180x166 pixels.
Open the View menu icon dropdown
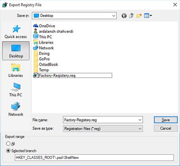click(148, 15)
